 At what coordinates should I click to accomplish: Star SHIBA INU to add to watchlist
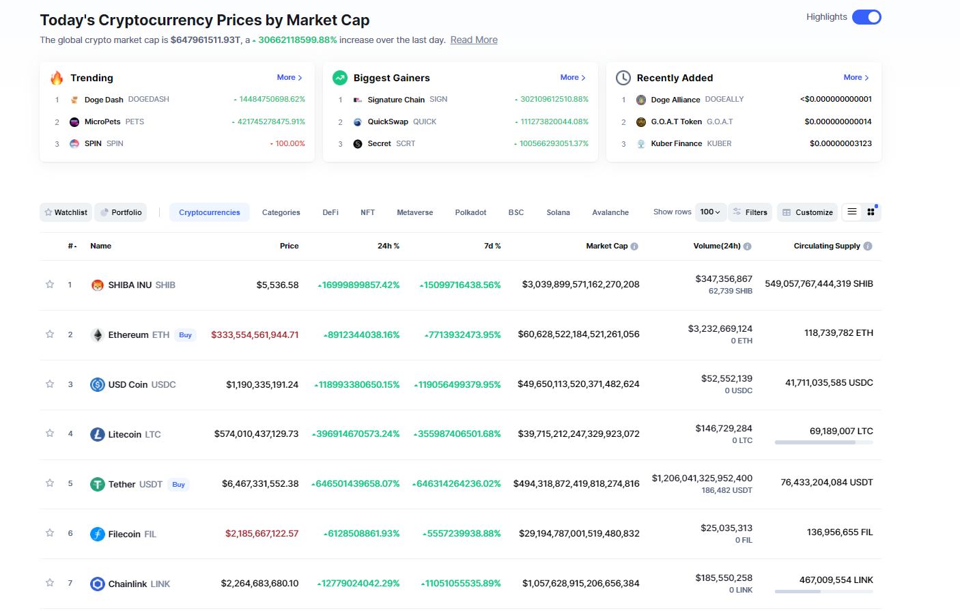(50, 284)
